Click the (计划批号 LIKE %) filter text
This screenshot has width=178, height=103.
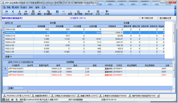pyautogui.click(x=78, y=18)
